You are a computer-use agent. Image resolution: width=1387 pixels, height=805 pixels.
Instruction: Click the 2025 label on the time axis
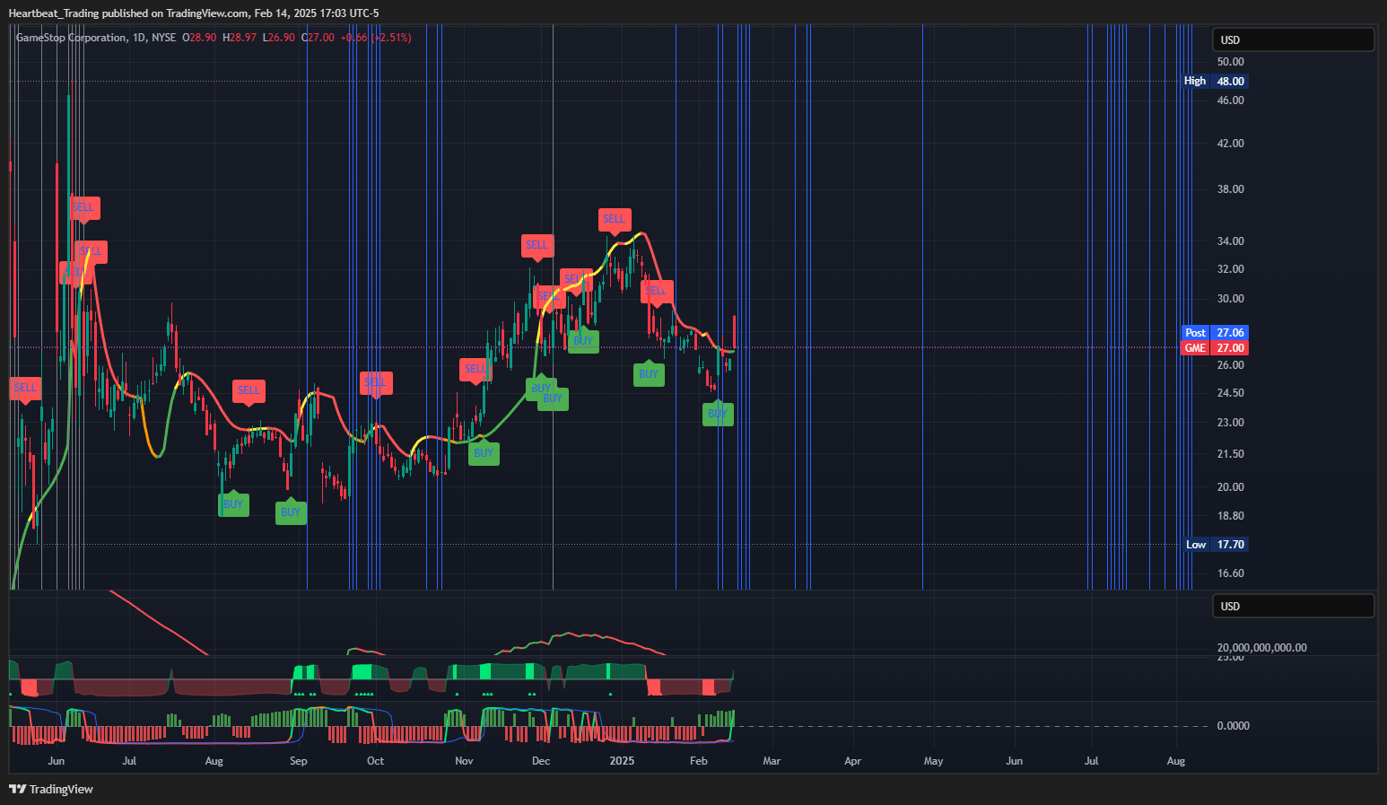tap(622, 761)
